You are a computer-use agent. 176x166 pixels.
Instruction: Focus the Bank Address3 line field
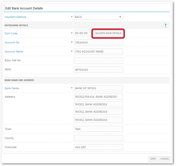click(98, 111)
